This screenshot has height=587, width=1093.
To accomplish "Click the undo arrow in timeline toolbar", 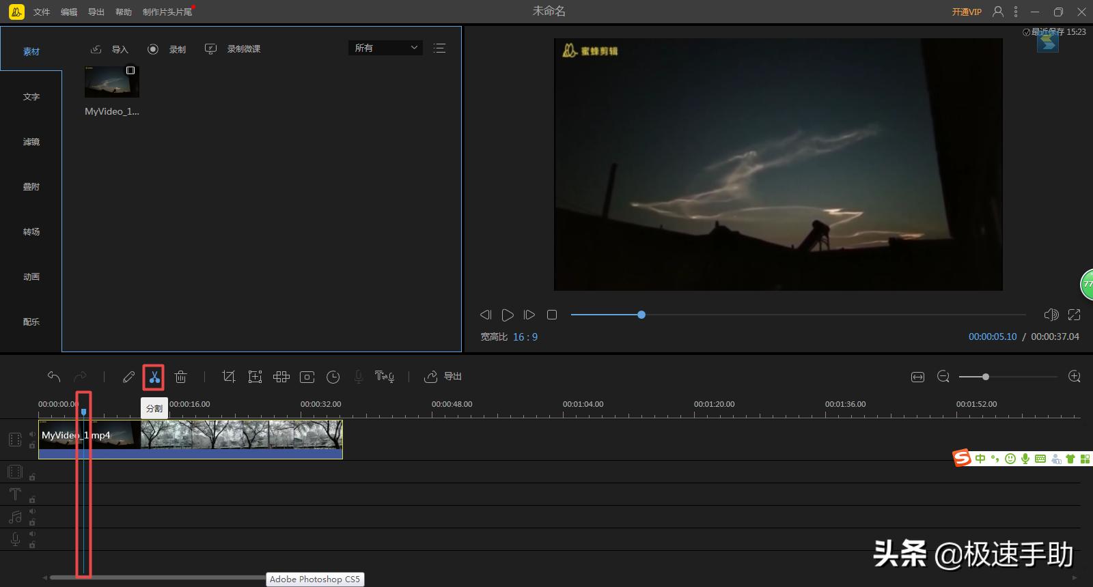I will (54, 377).
